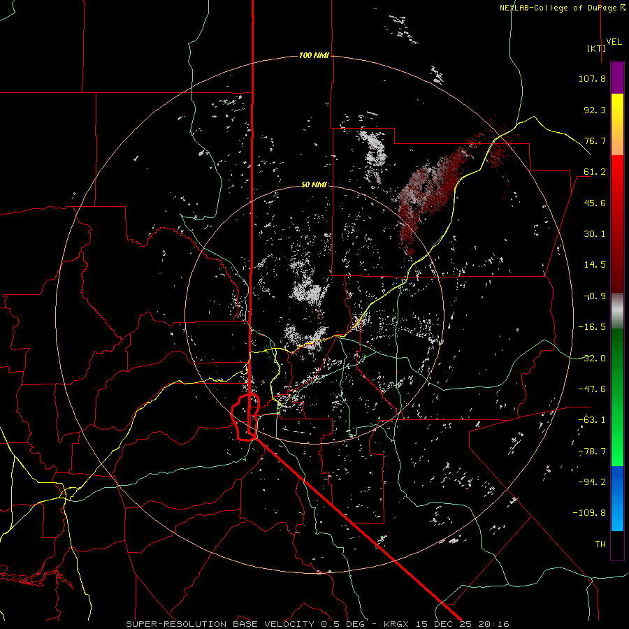
Task: Click the yellow-orange segment of the color bar
Action: coord(617,124)
